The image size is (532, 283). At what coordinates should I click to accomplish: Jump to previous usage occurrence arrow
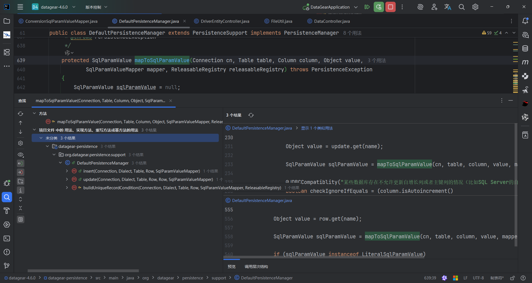coord(21,123)
